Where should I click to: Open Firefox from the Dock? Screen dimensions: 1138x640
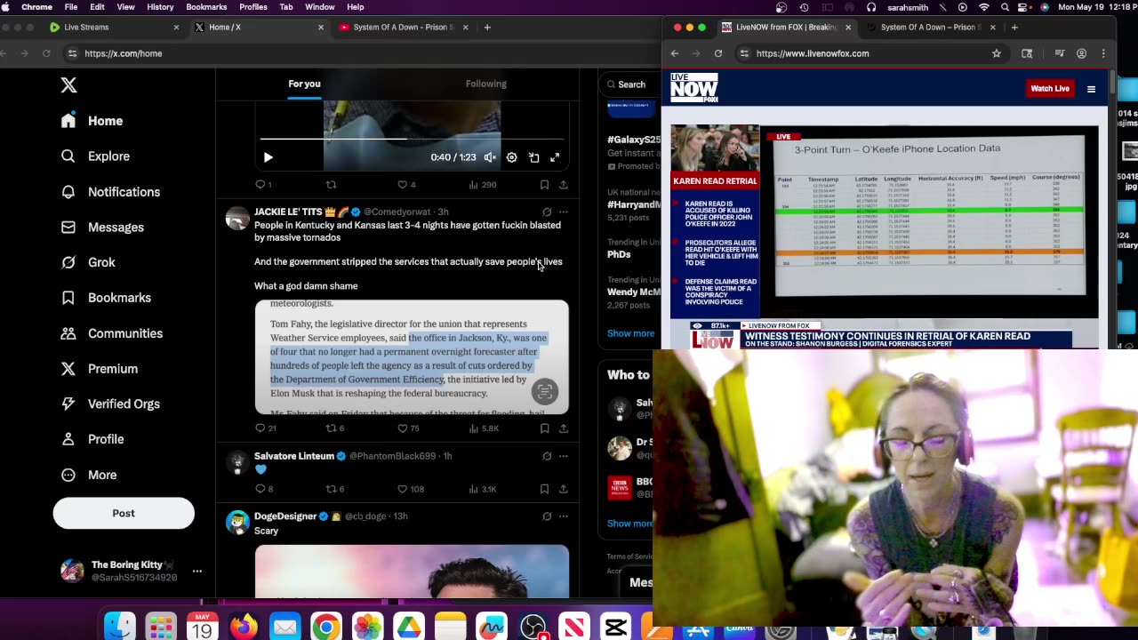click(244, 626)
